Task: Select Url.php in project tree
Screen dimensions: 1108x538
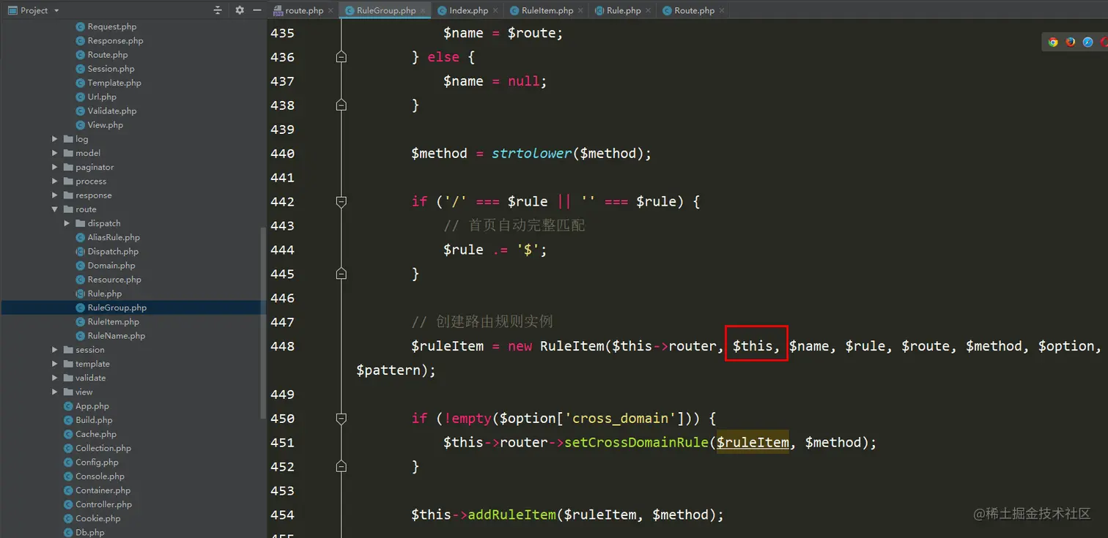Action: pyautogui.click(x=96, y=97)
